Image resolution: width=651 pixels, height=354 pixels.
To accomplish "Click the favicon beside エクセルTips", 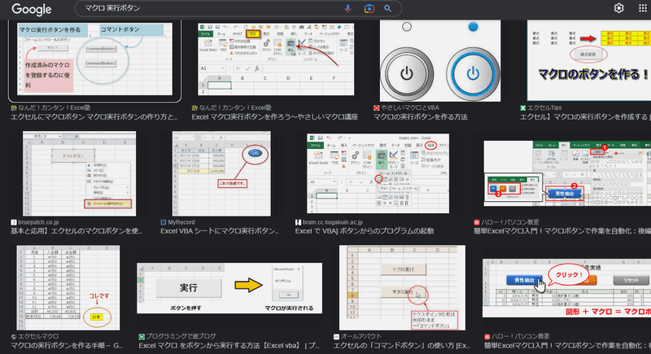I will coord(522,108).
